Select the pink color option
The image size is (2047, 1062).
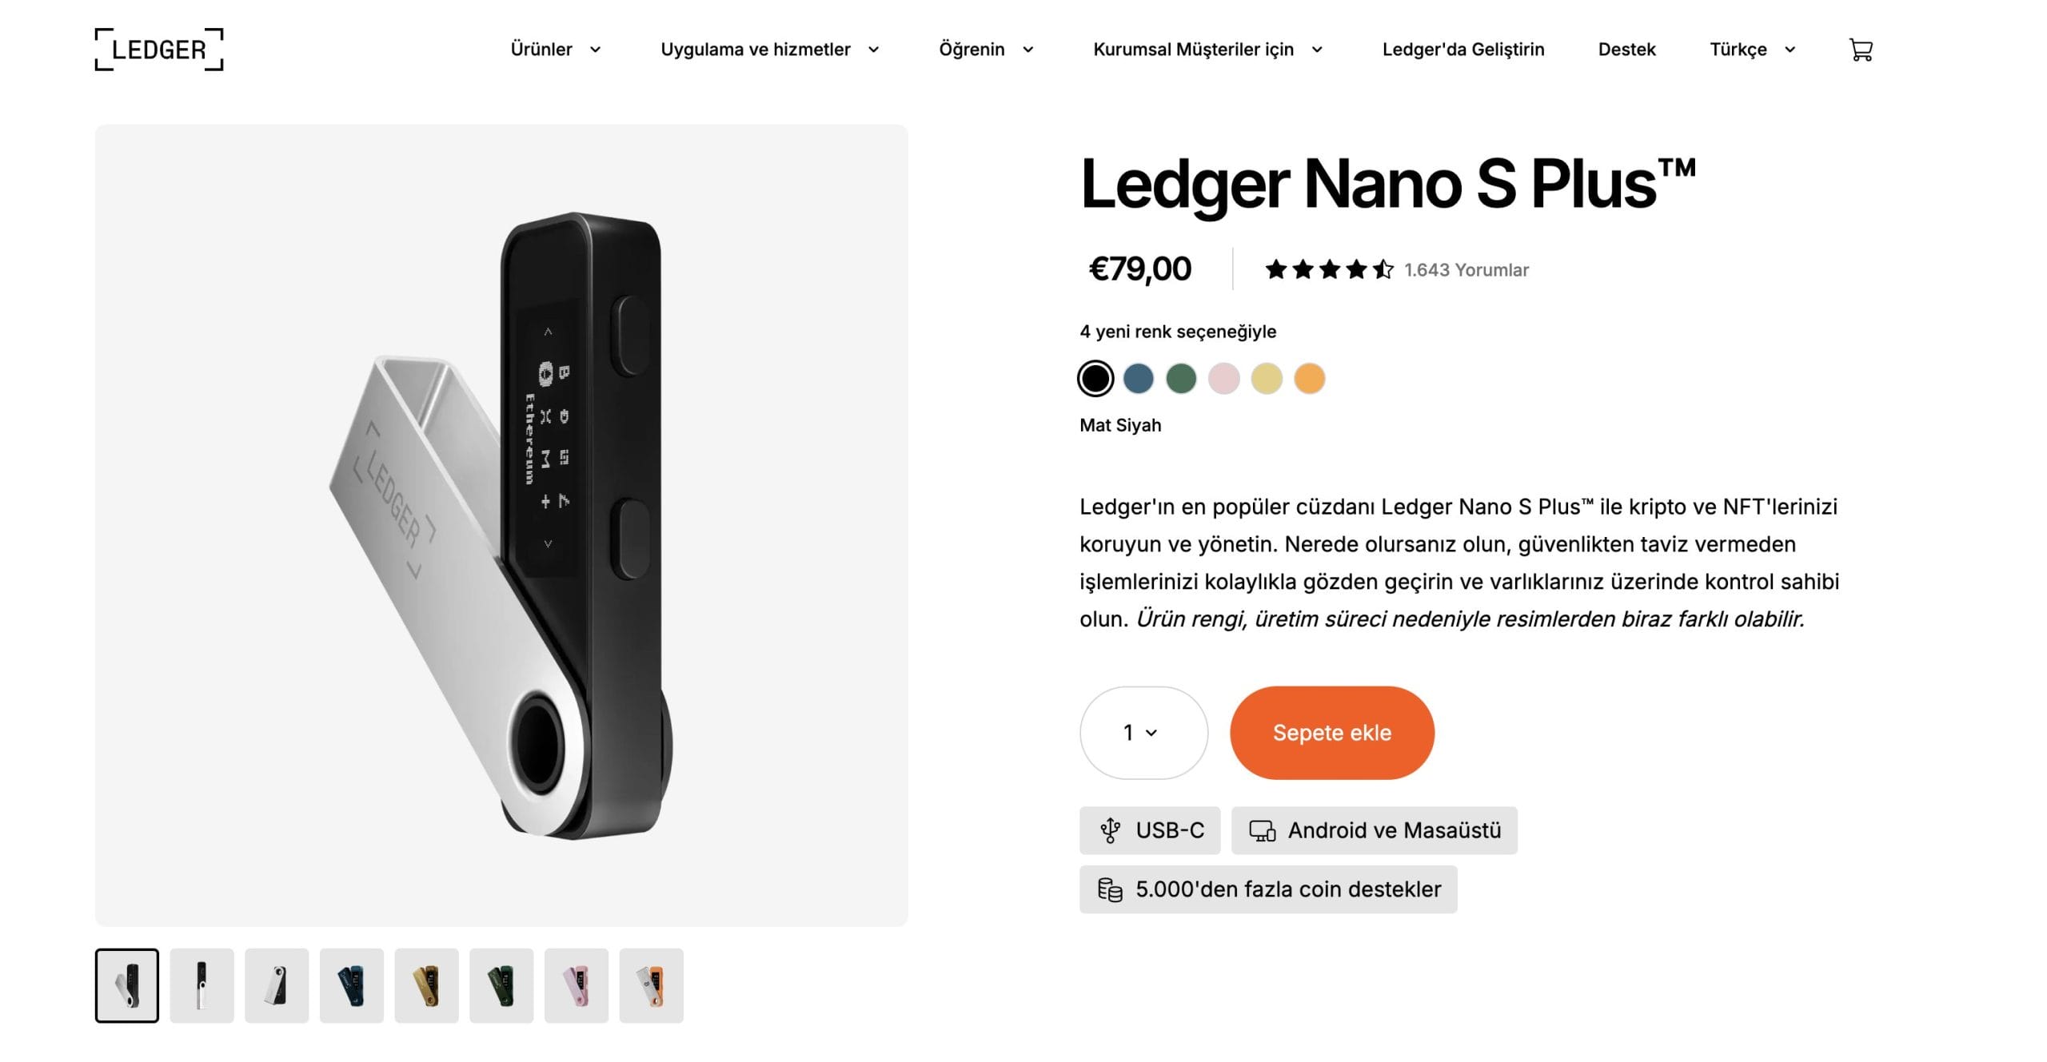(1225, 377)
